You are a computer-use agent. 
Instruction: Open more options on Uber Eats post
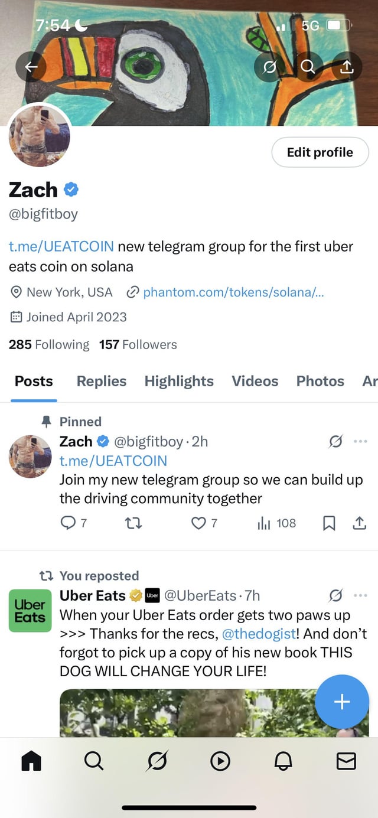click(x=360, y=595)
